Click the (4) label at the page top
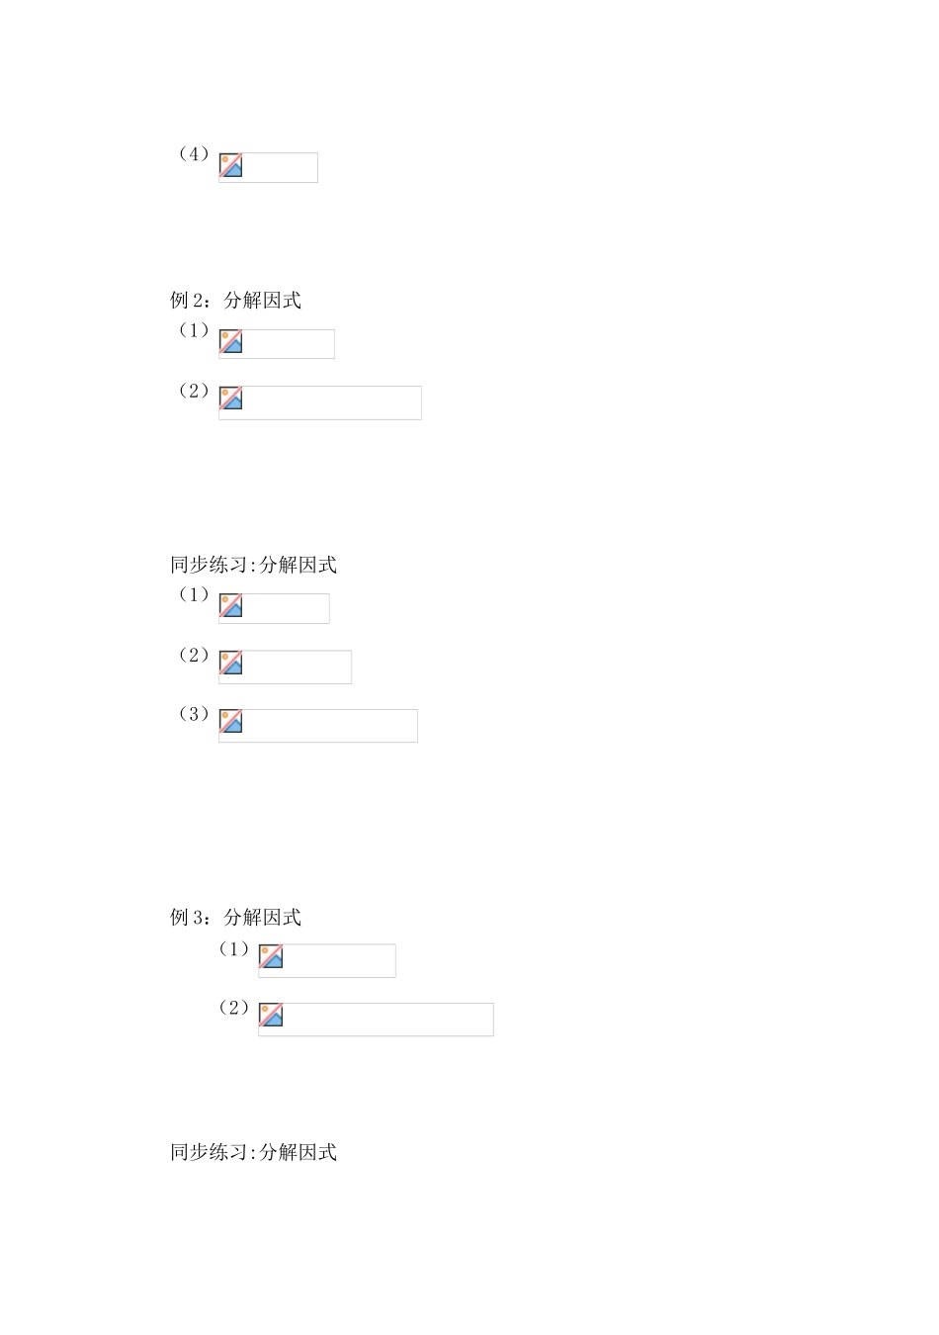Image resolution: width=939 pixels, height=1335 pixels. pos(194,154)
